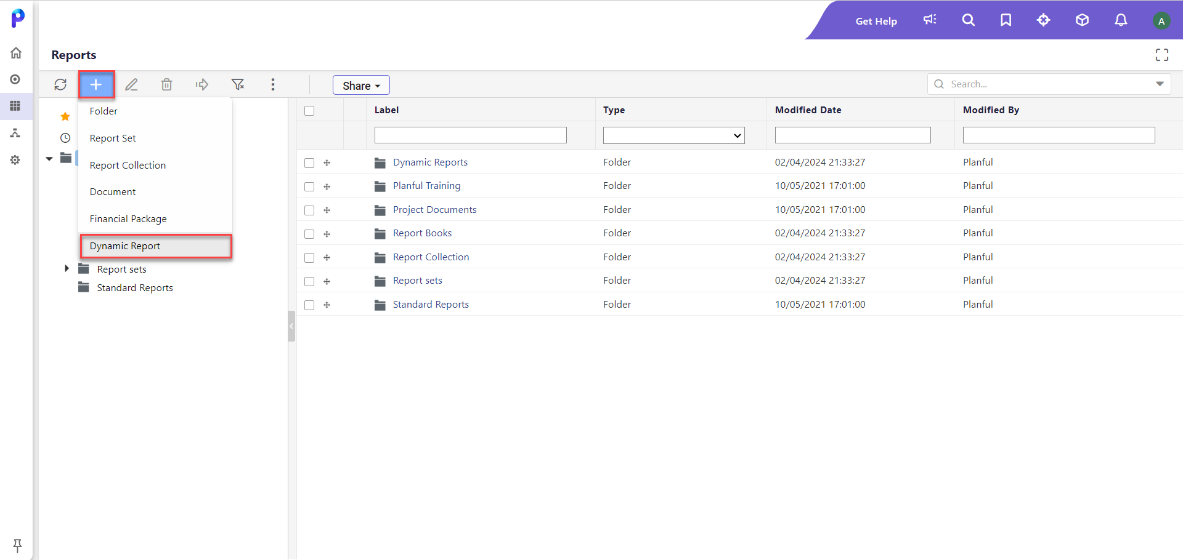Check the Standard Reports row checkbox
The image size is (1183, 560).
309,305
